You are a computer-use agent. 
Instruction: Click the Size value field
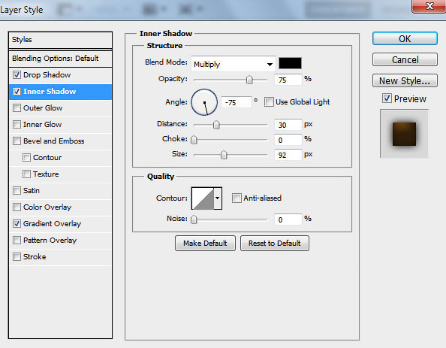pos(288,155)
